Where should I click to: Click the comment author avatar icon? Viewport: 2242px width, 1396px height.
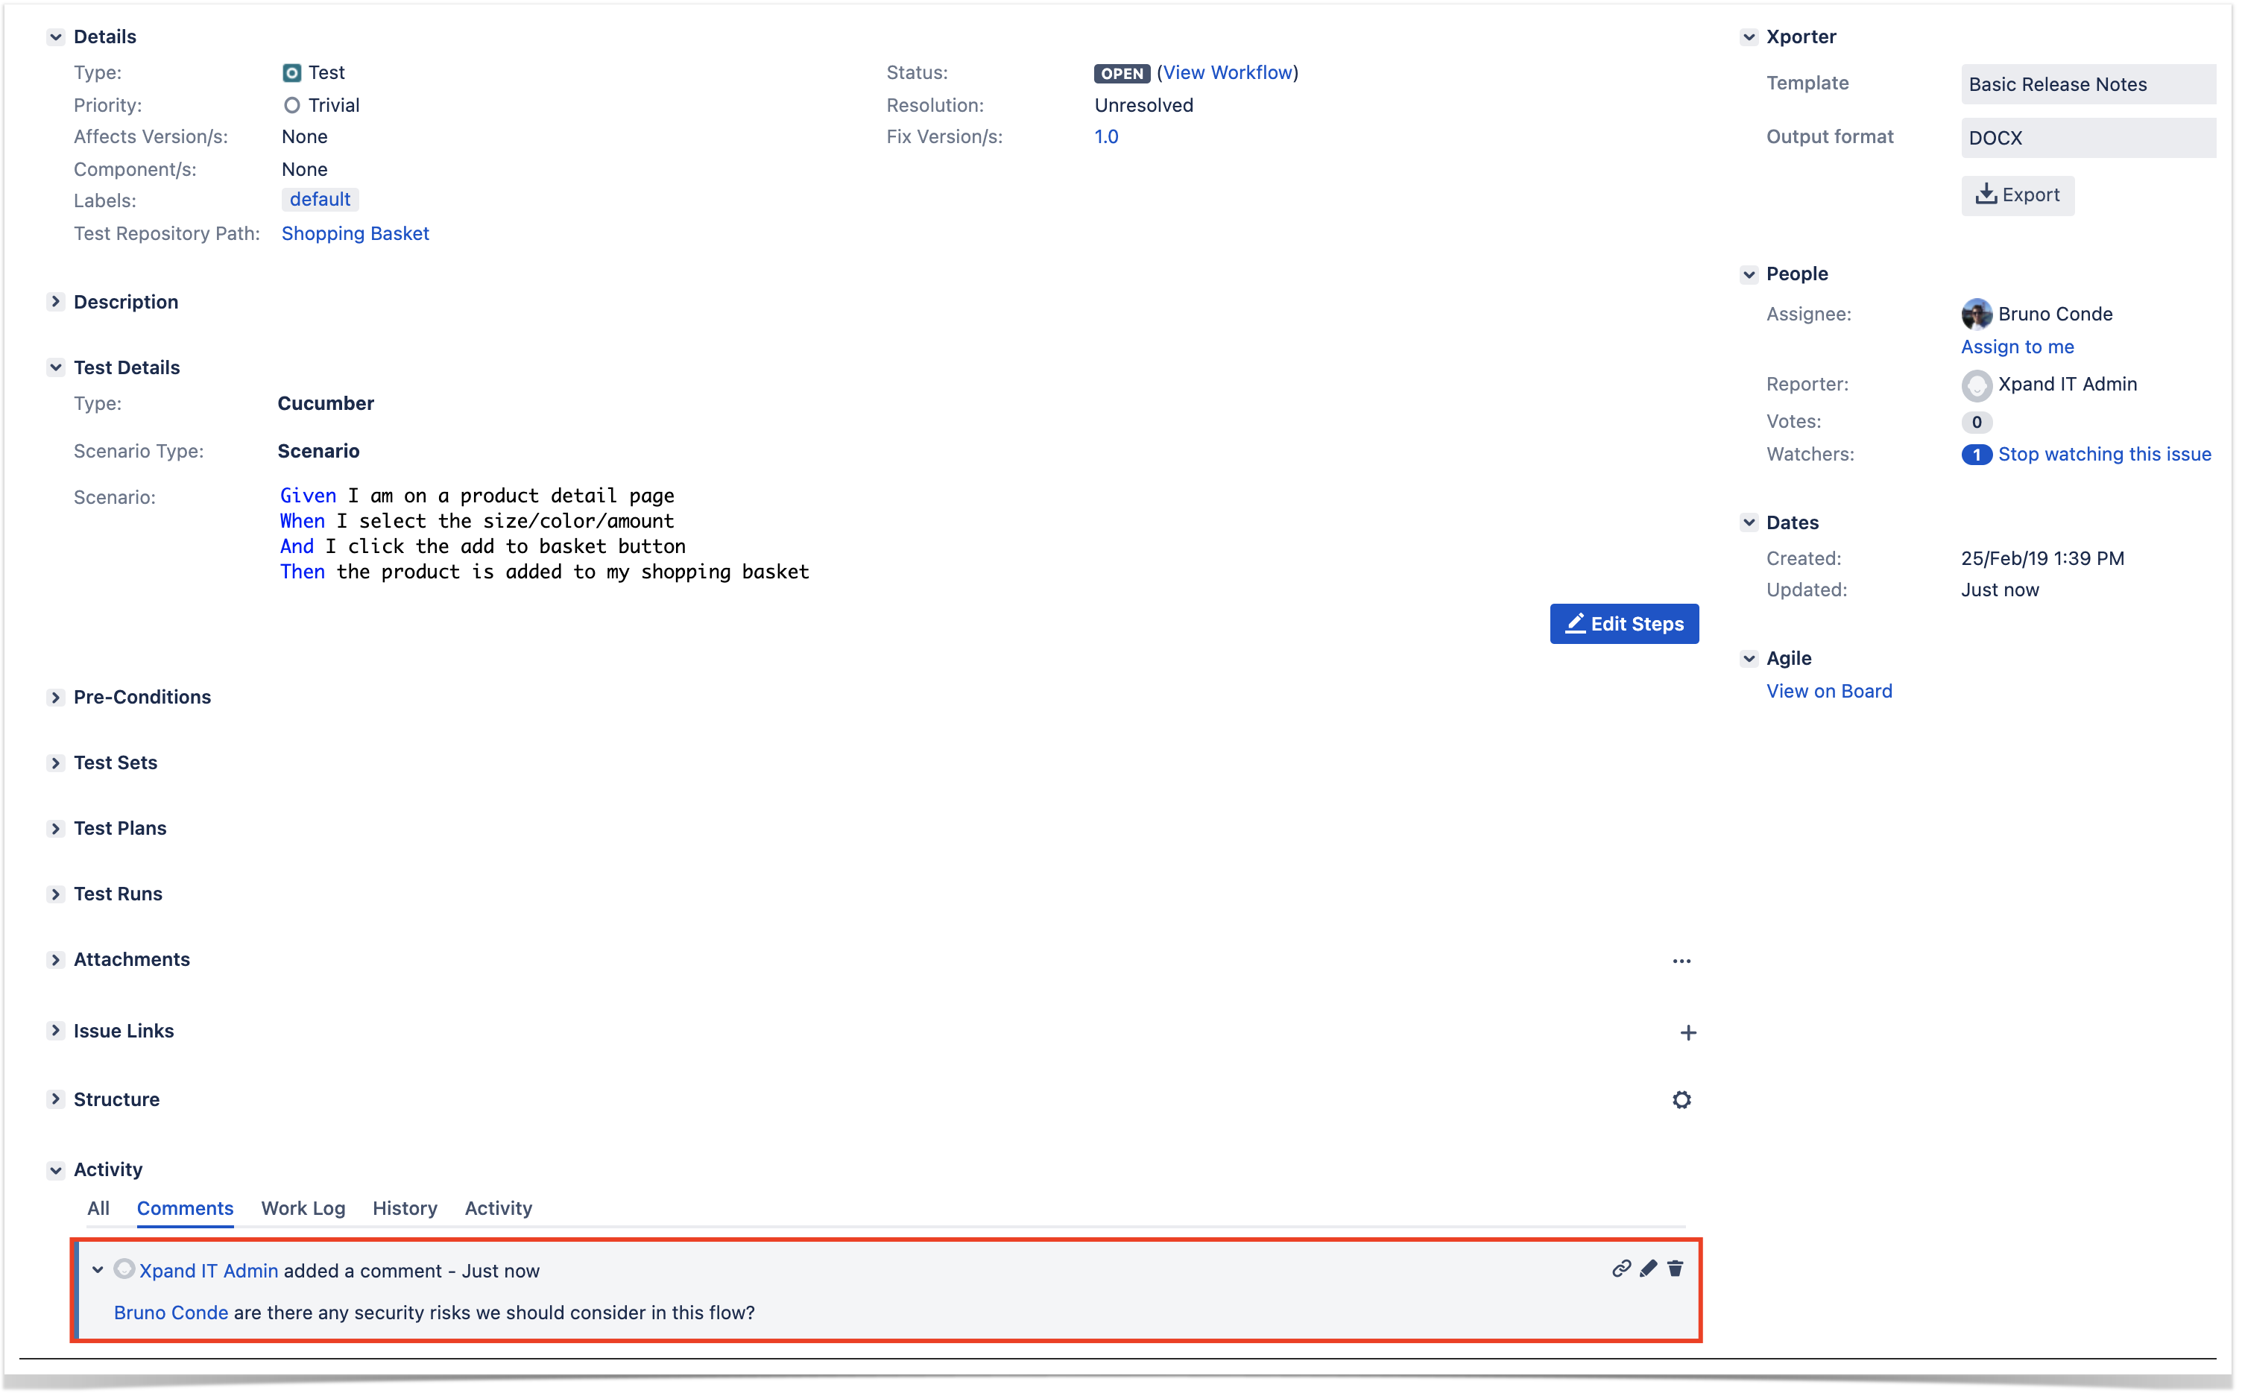(124, 1269)
